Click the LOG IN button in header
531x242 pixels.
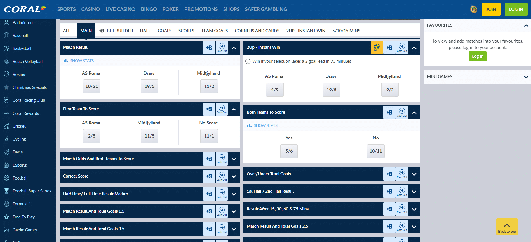516,9
